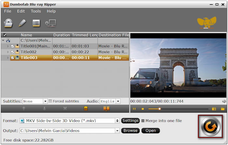
Task: Click the Browse button
Action: coord(130,130)
